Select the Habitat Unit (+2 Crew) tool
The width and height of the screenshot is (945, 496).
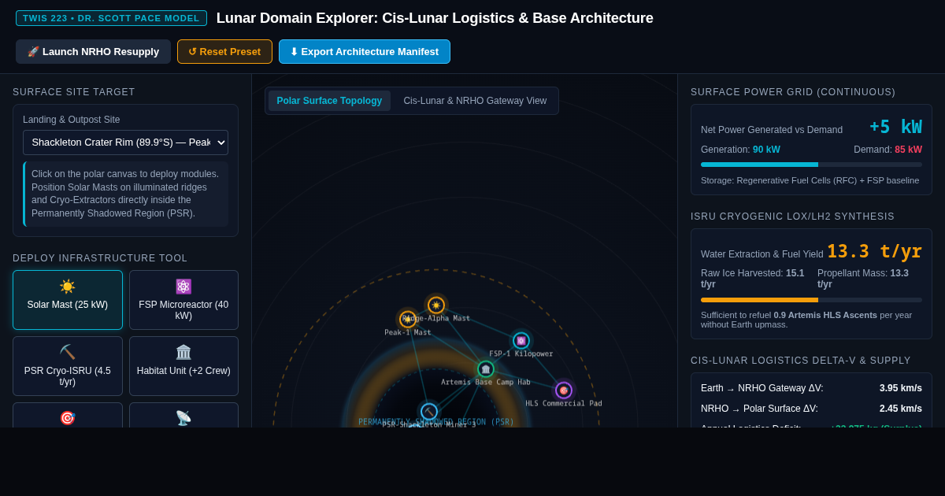(183, 366)
